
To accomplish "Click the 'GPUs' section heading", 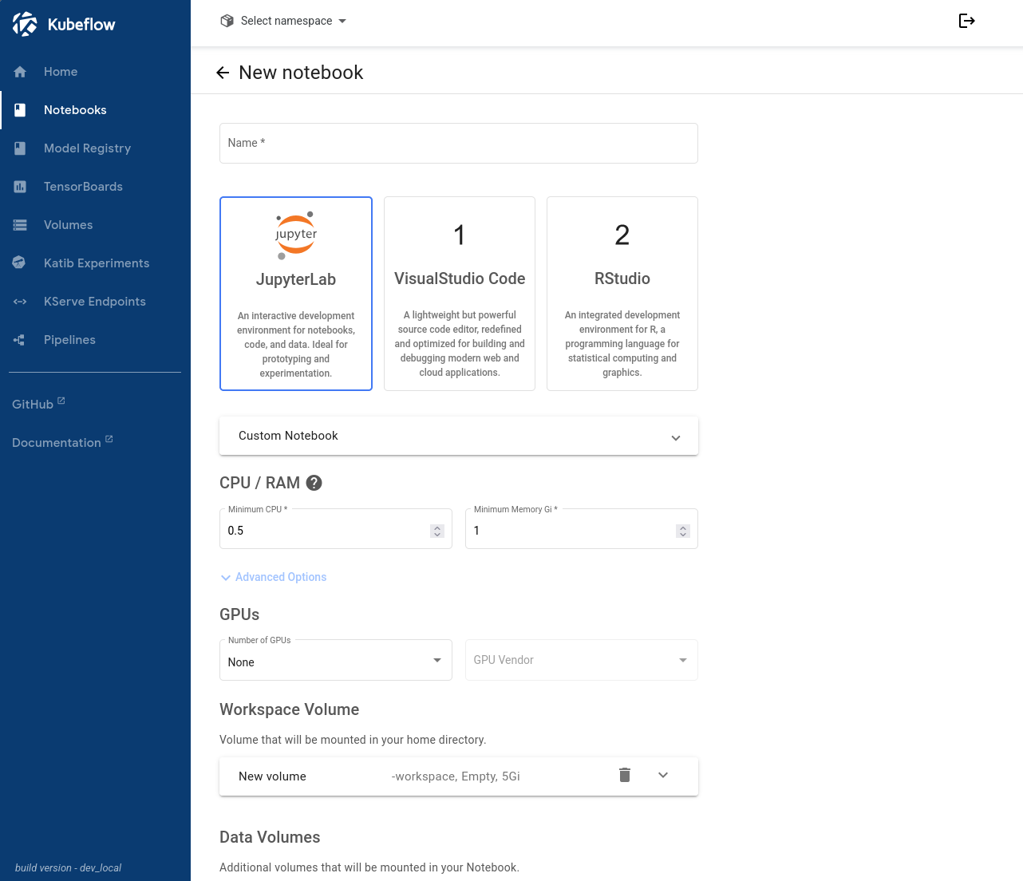I will (239, 614).
